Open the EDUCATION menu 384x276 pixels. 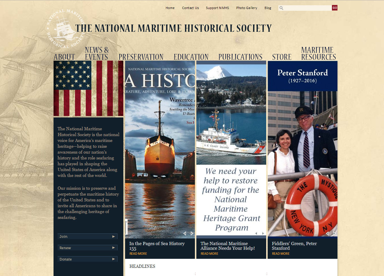191,57
